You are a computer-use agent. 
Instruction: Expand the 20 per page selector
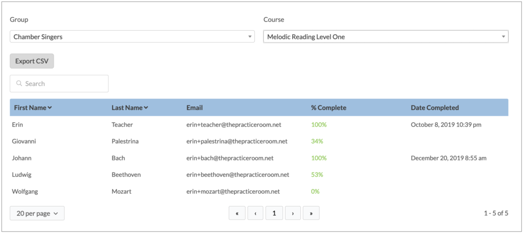(37, 214)
